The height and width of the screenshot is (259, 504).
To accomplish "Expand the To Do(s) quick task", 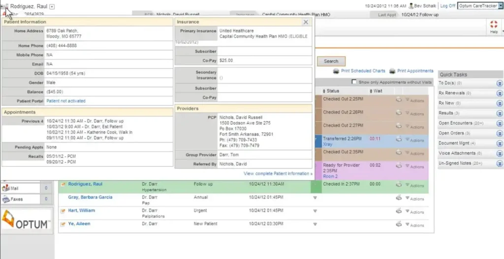I will (x=499, y=83).
